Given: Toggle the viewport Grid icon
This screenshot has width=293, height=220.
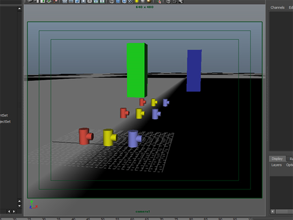Looking at the screenshot, I should pyautogui.click(x=65, y=1).
